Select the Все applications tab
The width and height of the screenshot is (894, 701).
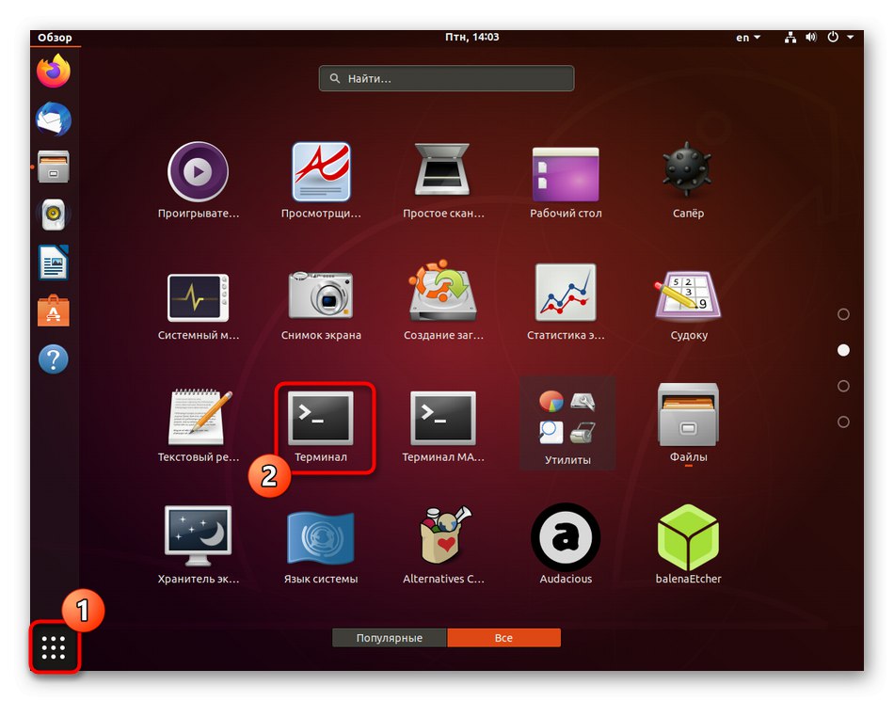(503, 637)
